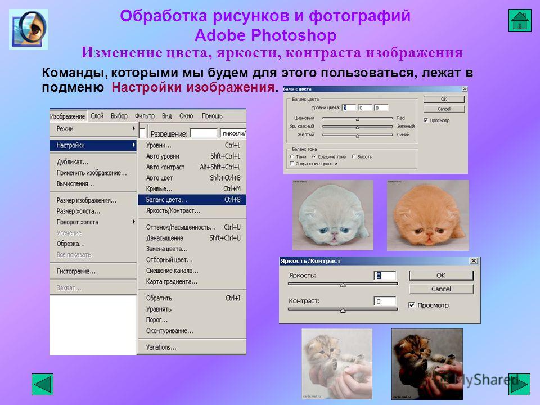The image size is (540, 405).
Task: Close the Баланс цвета dialog
Action: pyautogui.click(x=465, y=89)
